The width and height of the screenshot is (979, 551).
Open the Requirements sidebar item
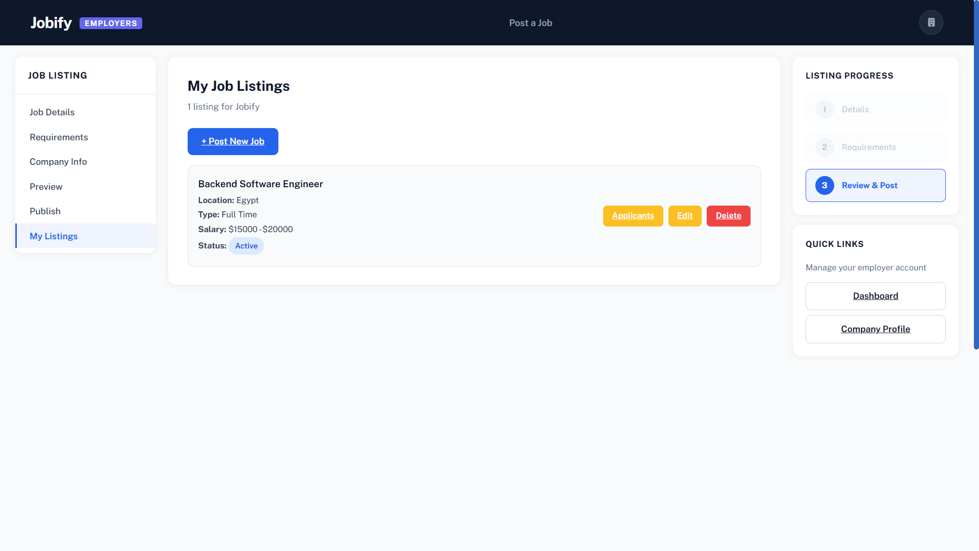coord(86,137)
